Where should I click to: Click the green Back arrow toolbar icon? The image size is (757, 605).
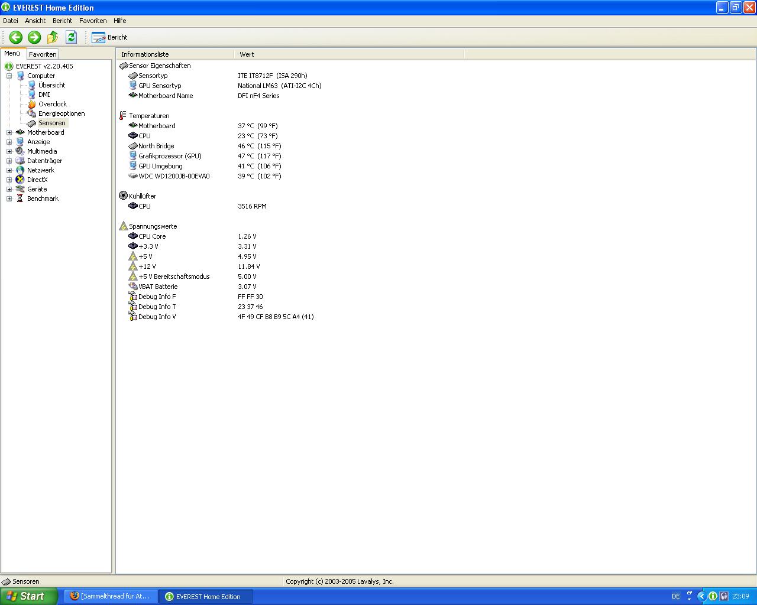(16, 37)
